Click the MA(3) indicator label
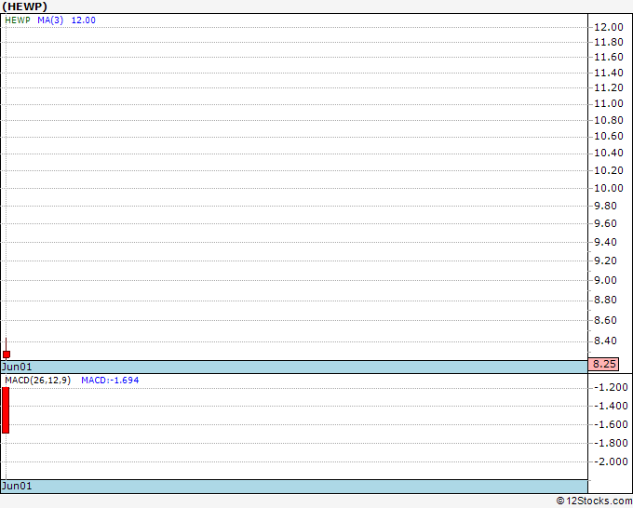Image resolution: width=633 pixels, height=508 pixels. point(50,20)
